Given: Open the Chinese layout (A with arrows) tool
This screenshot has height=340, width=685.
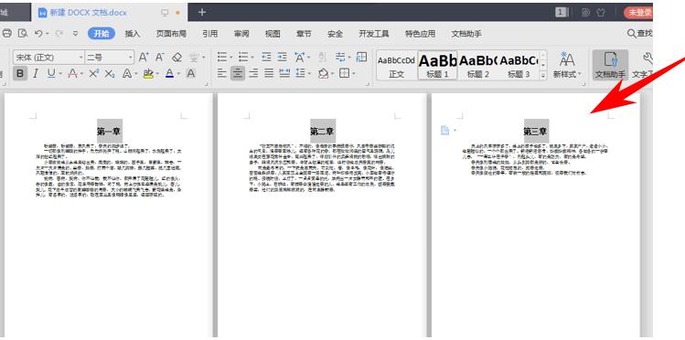Looking at the screenshot, I should click(x=299, y=58).
